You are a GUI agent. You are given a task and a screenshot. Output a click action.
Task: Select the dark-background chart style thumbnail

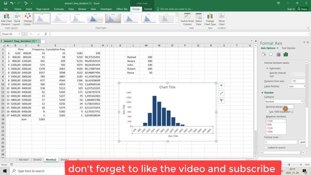113,18
